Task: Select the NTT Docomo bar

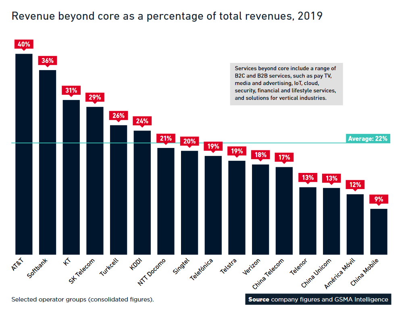Action: pyautogui.click(x=166, y=202)
